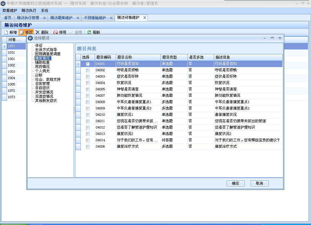Open the 用药情况 tree node
This screenshot has width=311, height=225.
[x=42, y=67]
